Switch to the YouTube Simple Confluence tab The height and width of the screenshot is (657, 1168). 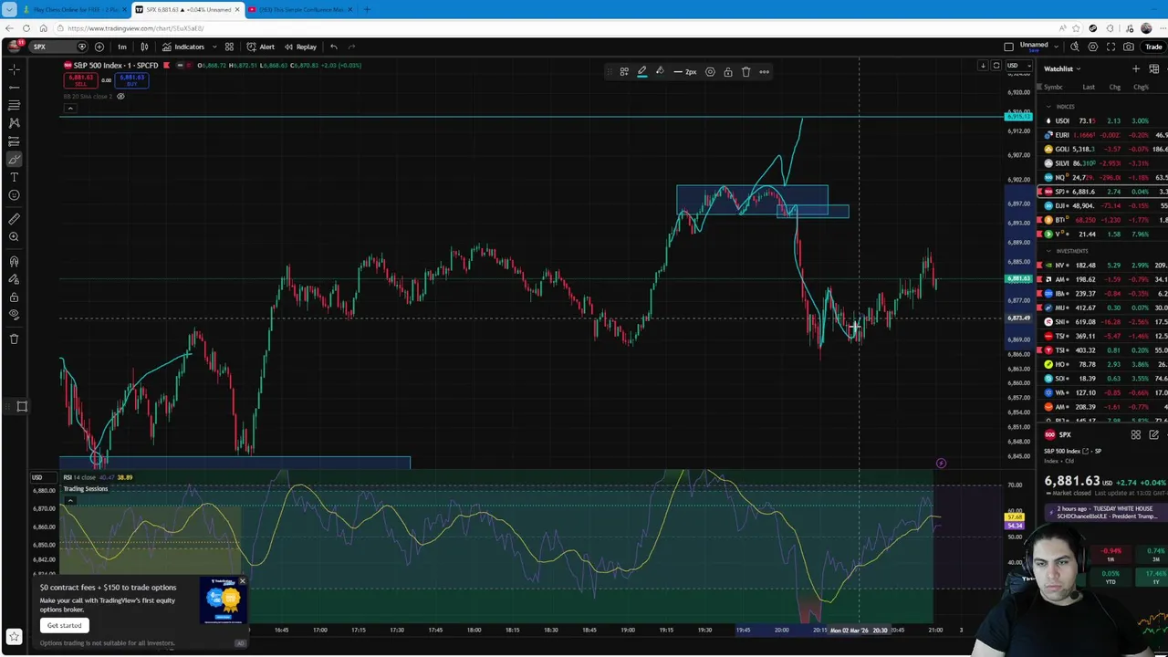[x=301, y=9]
